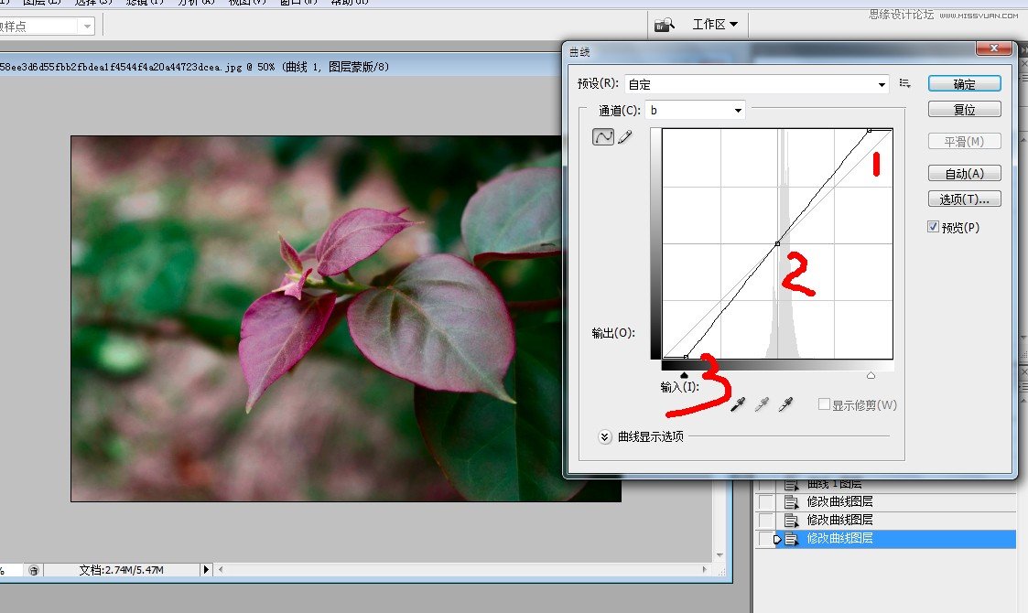The image size is (1028, 613).
Task: Open the 取样点 sample size dropdown
Action: pyautogui.click(x=46, y=27)
